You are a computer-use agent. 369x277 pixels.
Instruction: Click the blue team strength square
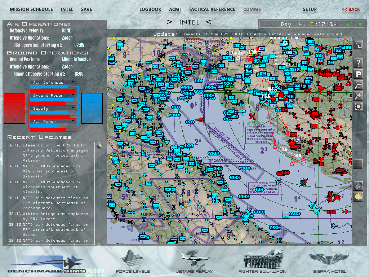[92, 108]
